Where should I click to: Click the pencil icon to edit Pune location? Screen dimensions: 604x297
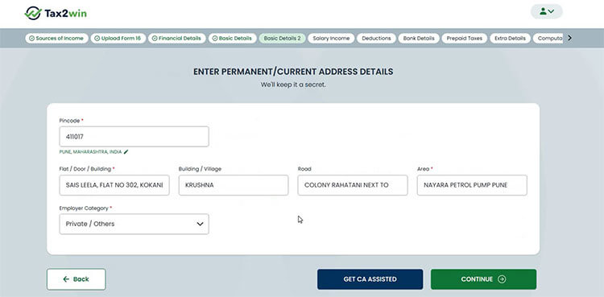pos(126,152)
